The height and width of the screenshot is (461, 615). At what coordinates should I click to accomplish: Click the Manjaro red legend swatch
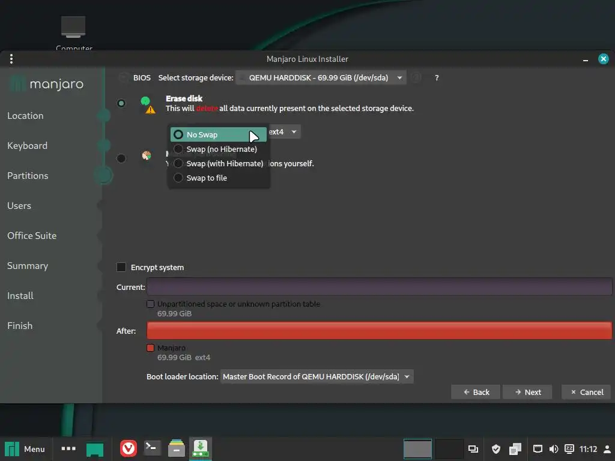point(150,348)
